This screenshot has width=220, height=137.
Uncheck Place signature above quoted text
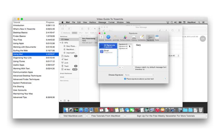coord(125,79)
